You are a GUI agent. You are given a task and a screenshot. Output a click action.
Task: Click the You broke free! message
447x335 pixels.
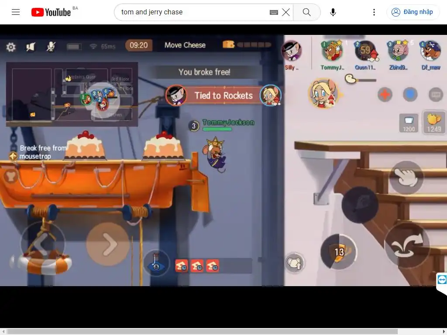(204, 72)
